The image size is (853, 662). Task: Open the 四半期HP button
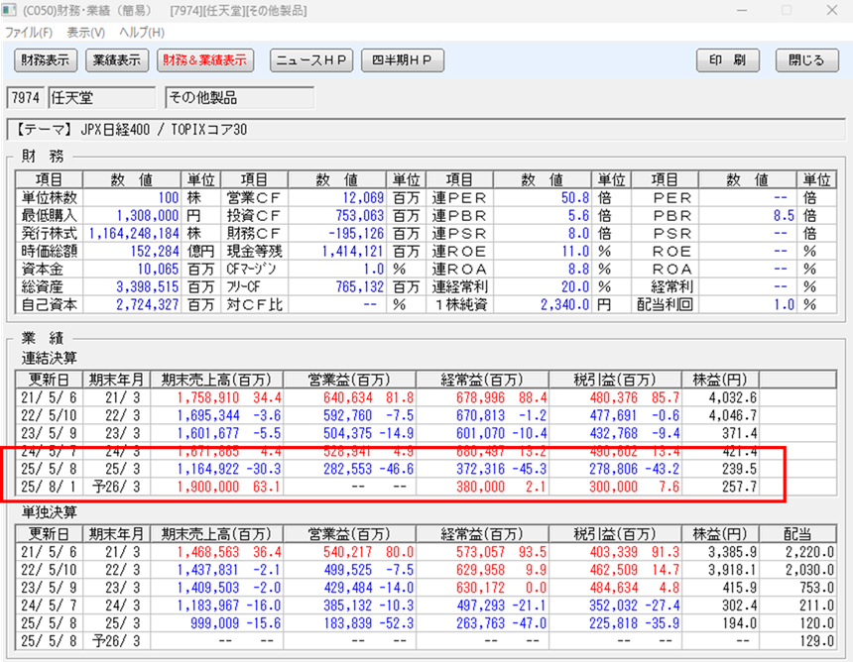click(403, 59)
